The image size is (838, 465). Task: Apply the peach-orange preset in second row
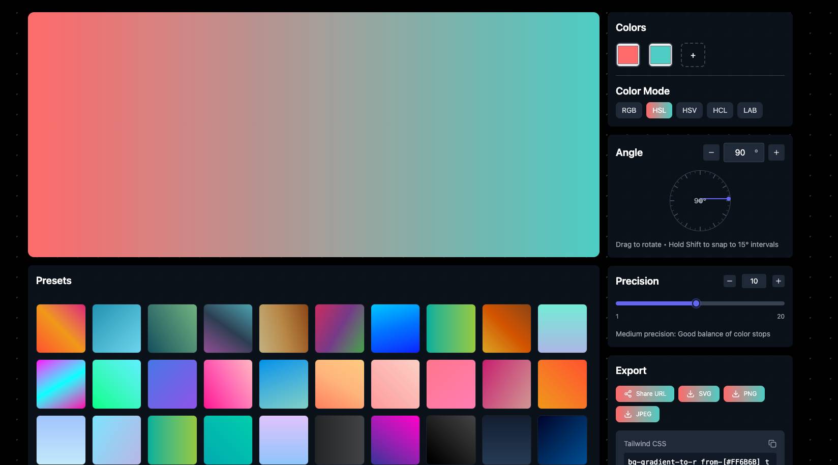click(x=340, y=384)
